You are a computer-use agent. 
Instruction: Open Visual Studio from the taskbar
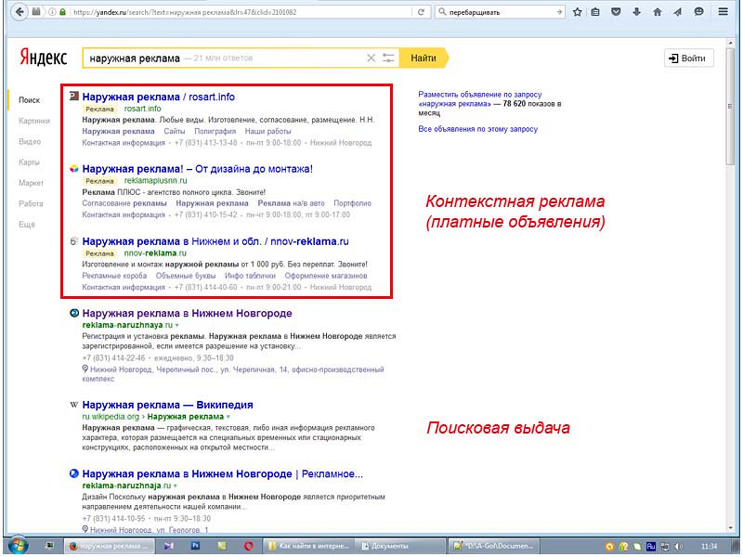[169, 546]
